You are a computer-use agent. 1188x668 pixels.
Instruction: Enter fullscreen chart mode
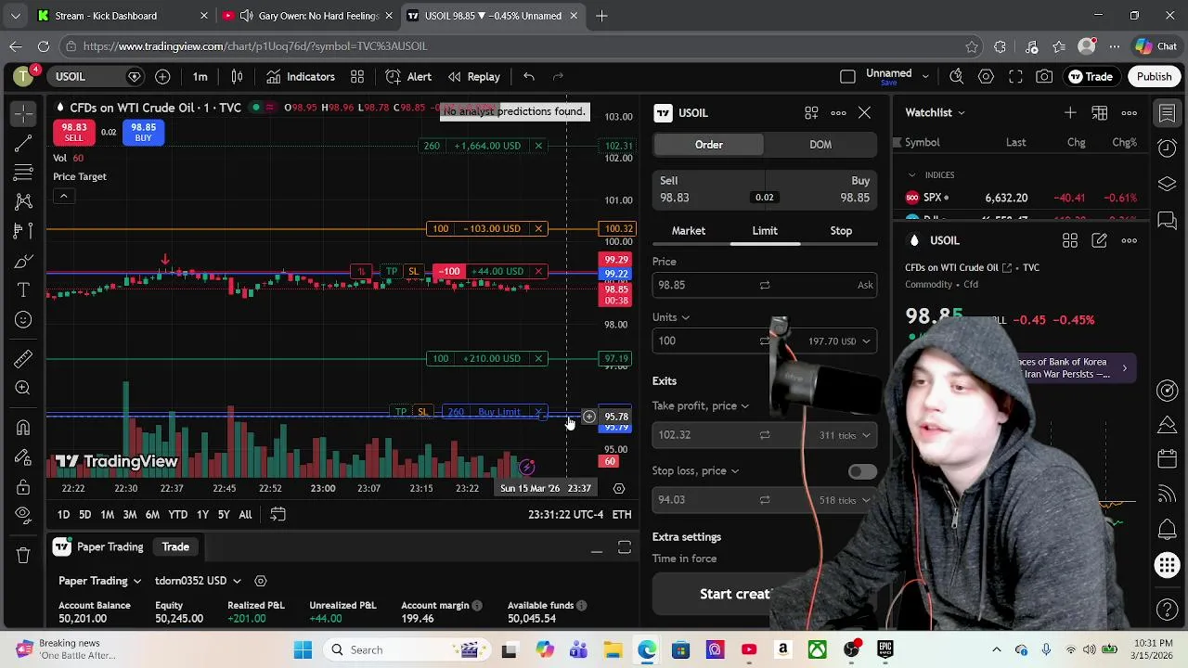coord(1016,77)
